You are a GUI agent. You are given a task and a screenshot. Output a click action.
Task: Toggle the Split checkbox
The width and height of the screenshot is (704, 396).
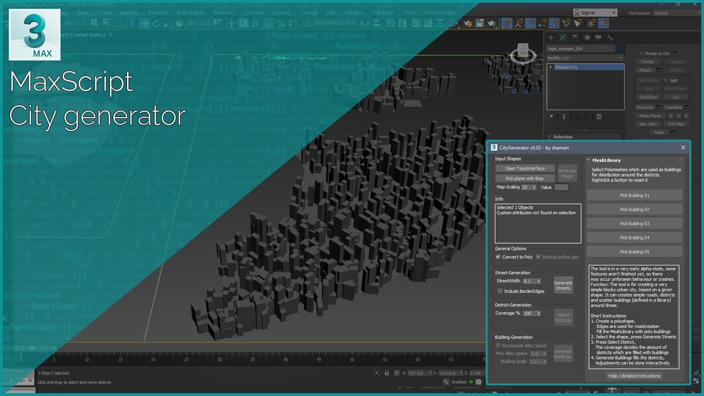tap(666, 80)
